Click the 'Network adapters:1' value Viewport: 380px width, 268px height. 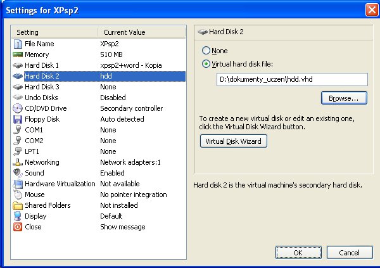click(x=130, y=162)
